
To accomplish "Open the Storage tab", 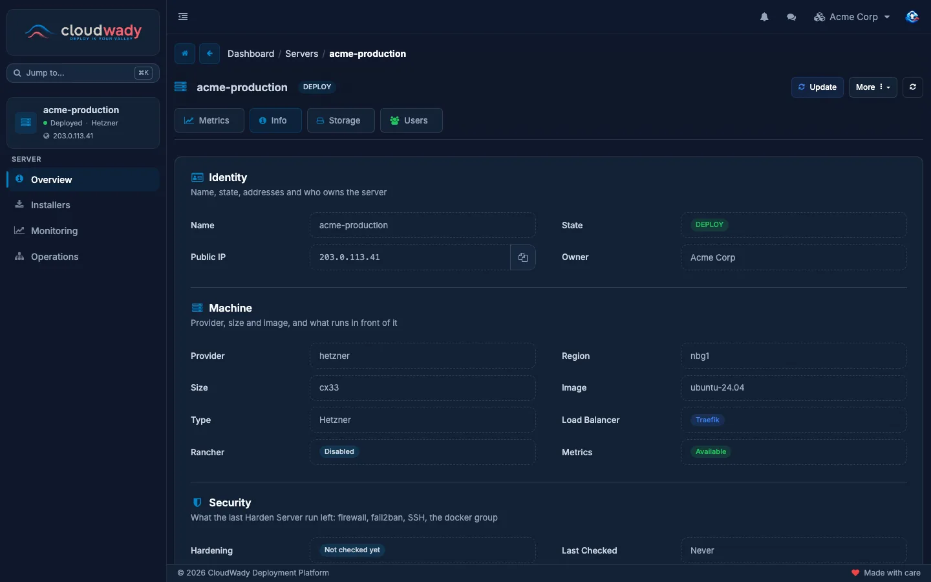I will (x=341, y=120).
